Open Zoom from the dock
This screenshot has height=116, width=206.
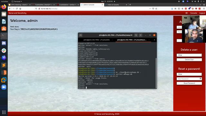click(4, 87)
